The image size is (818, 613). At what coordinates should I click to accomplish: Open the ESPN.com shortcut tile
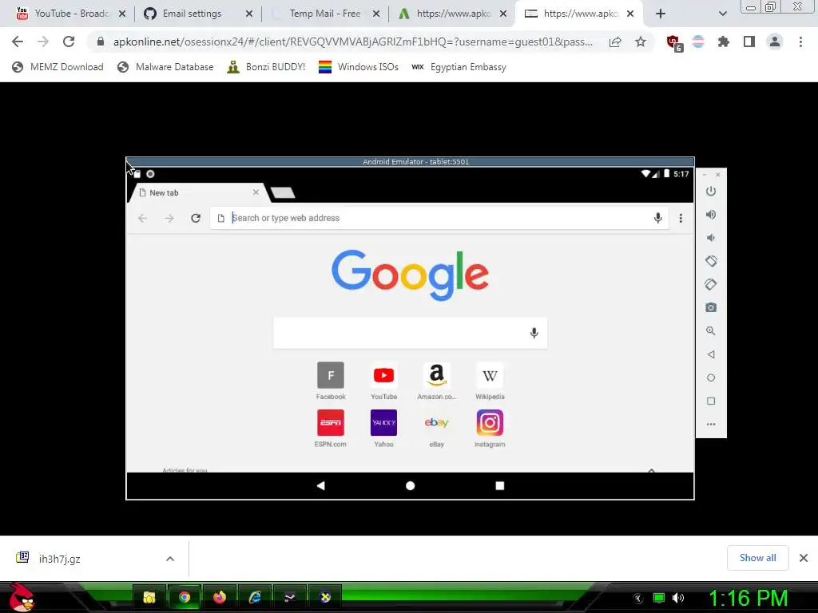pos(331,429)
